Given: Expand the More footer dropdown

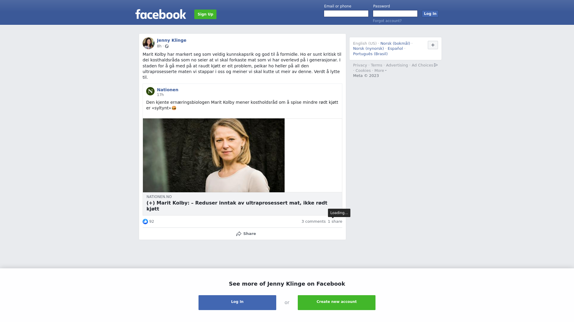Looking at the screenshot, I should coord(381,71).
